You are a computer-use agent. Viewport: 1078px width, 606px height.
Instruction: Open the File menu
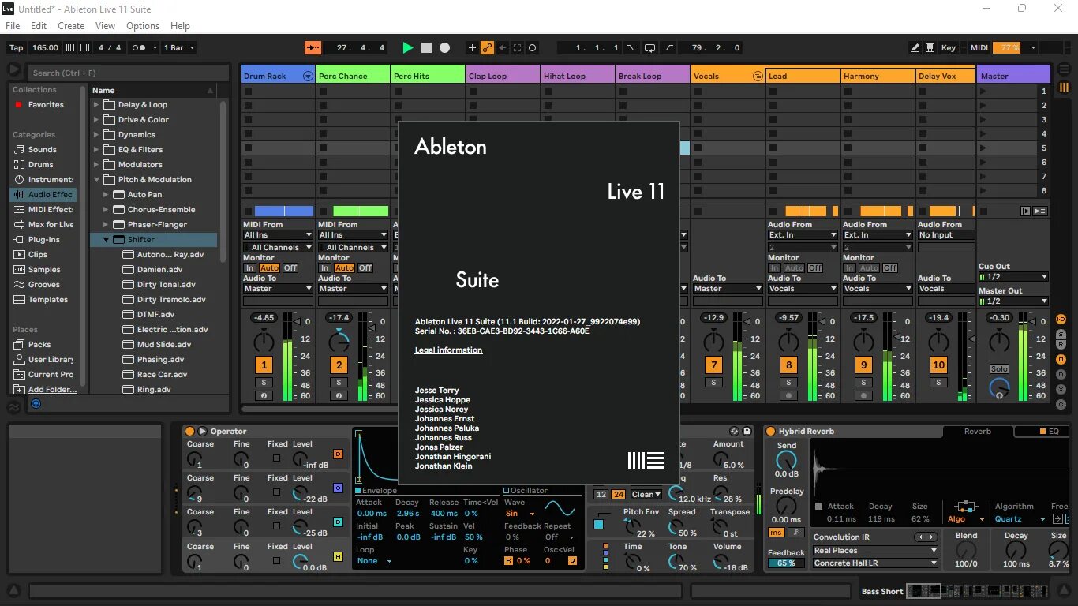[13, 26]
